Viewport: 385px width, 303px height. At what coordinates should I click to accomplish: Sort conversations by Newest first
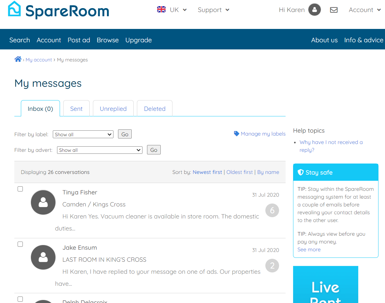207,172
